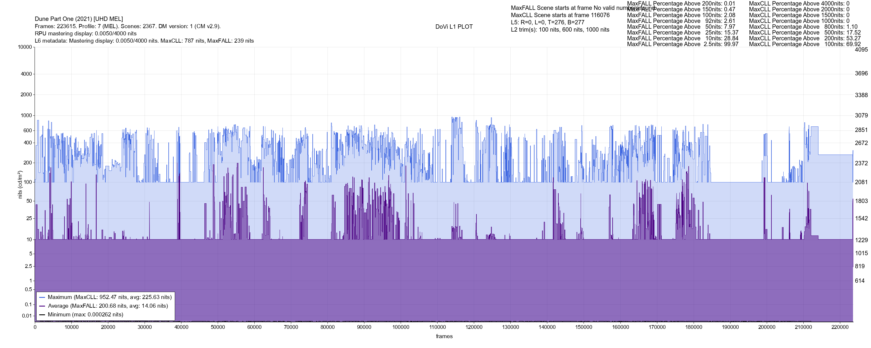Click the 10000 label on the nits axis

click(25, 47)
